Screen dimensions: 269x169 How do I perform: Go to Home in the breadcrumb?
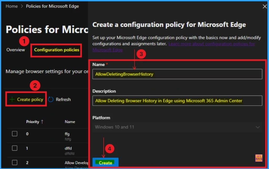pos(12,6)
